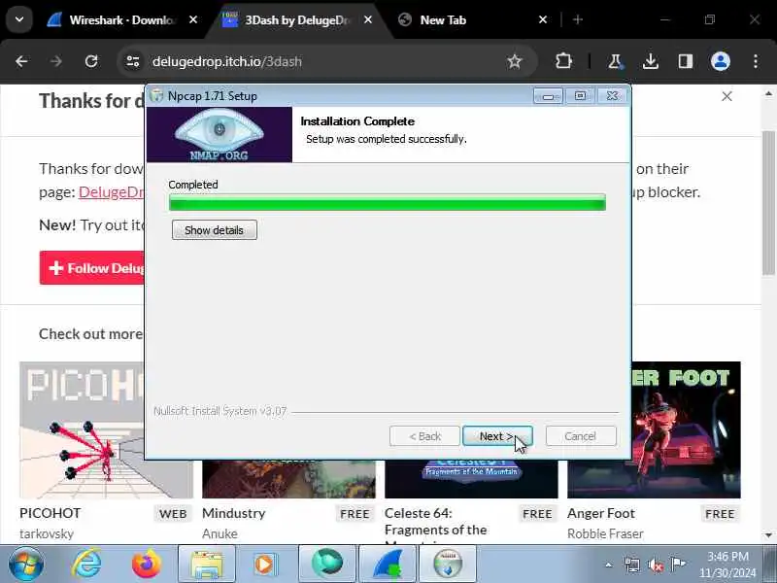This screenshot has height=583, width=777.
Task: Click the Npcap 1.71 Setup title bar icon
Action: pyautogui.click(x=156, y=95)
